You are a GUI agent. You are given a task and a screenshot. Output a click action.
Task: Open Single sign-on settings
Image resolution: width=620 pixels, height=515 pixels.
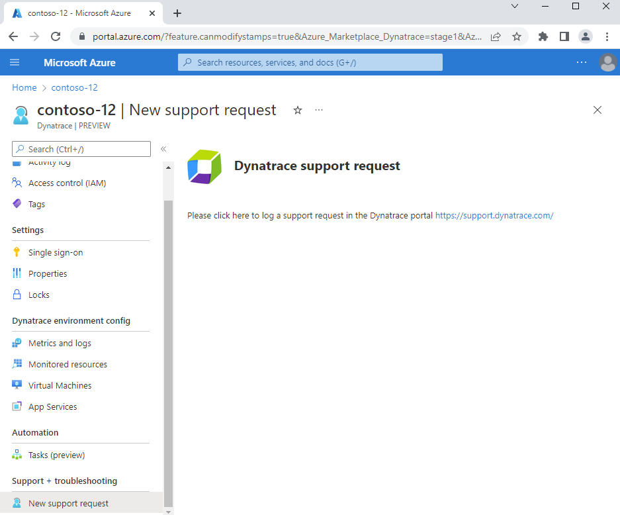point(56,252)
